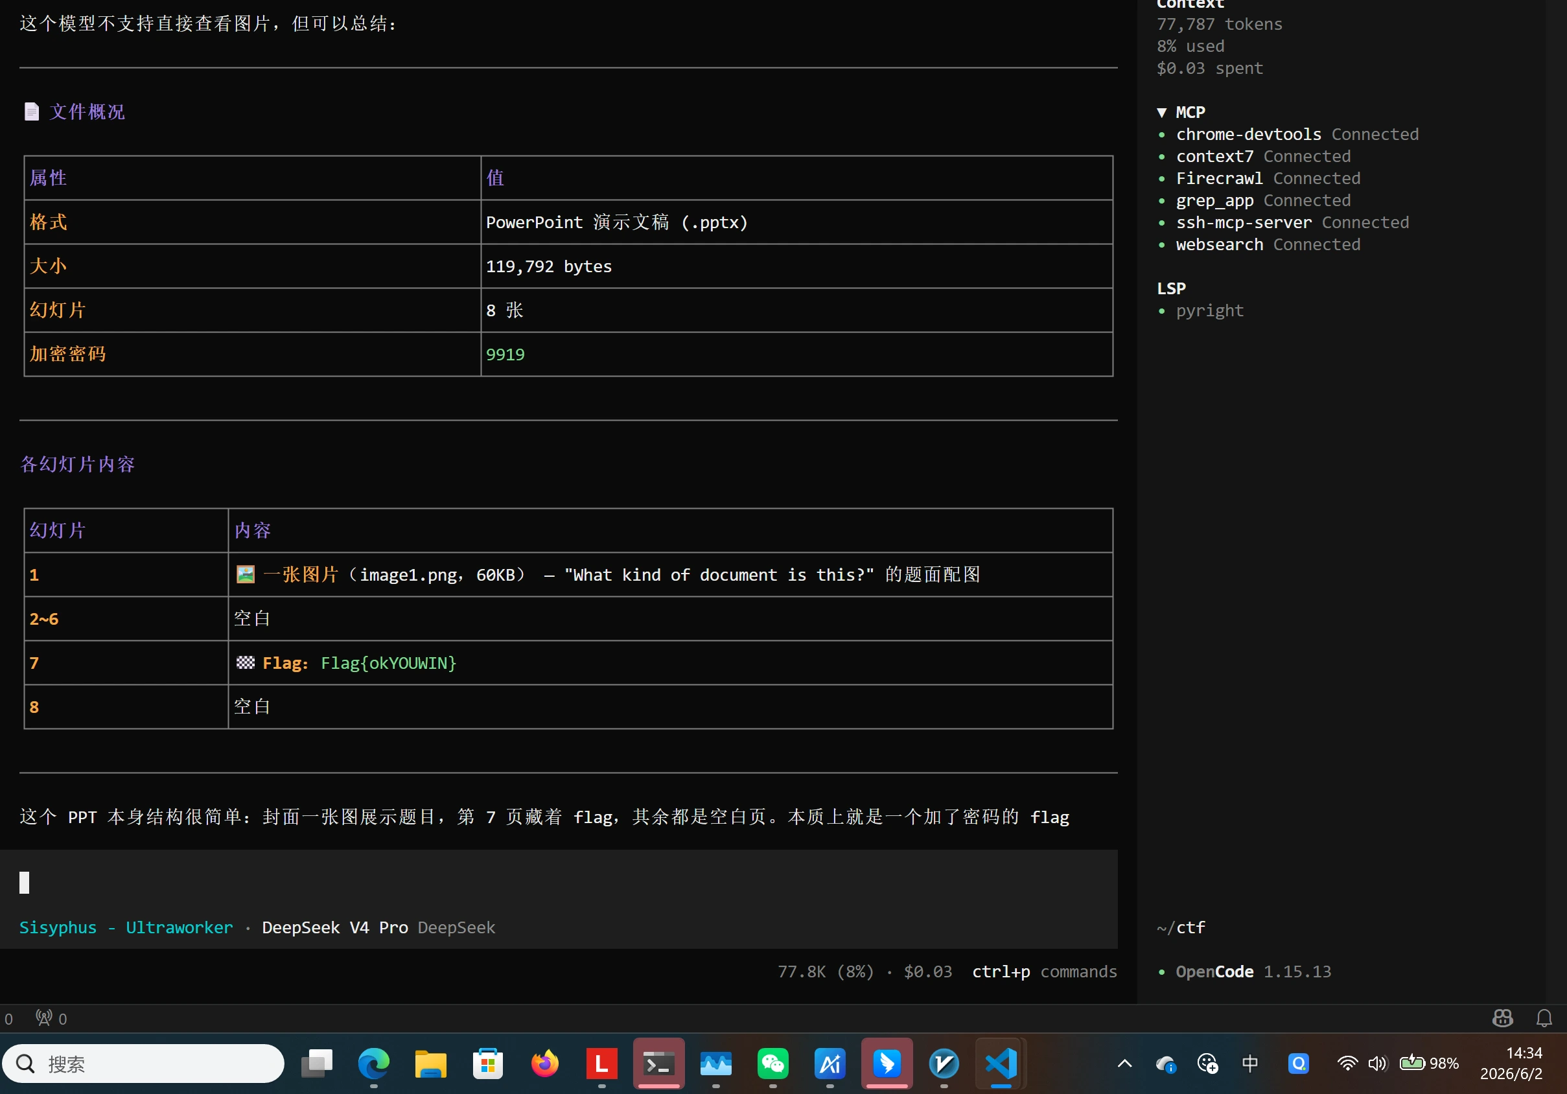Click the 8 张 slide count value
Viewport: 1567px width, 1094px height.
(x=504, y=310)
